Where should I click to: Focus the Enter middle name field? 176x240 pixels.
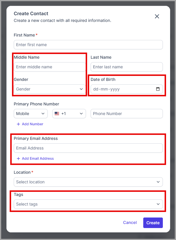click(50, 67)
